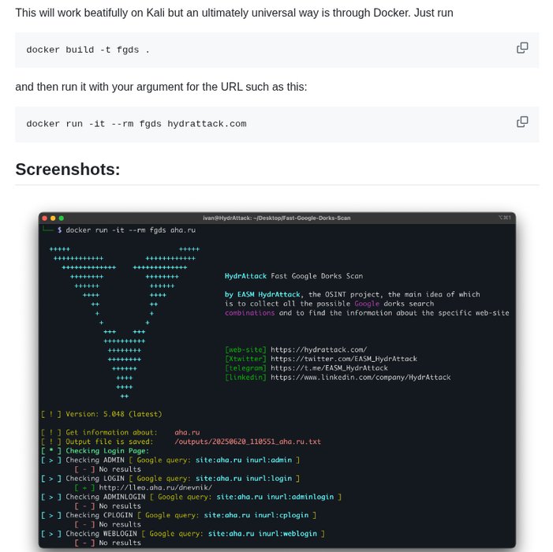
Task: Click the t.me/EASM_HydrAttack telegram URL
Action: tap(329, 368)
